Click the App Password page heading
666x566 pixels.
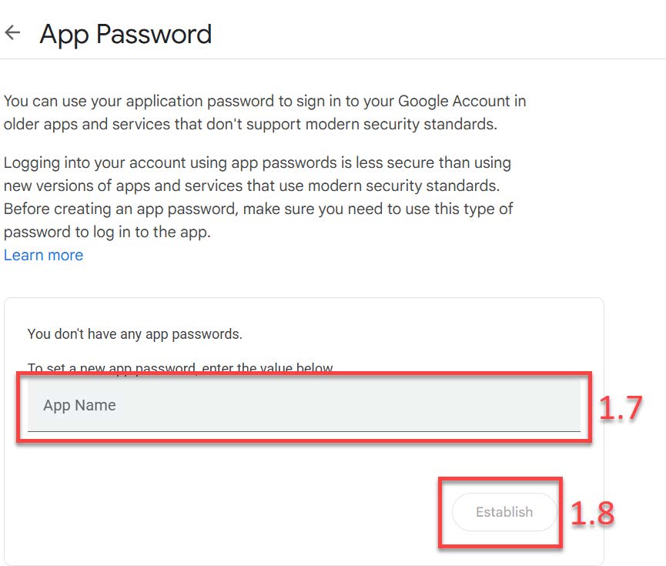point(126,35)
